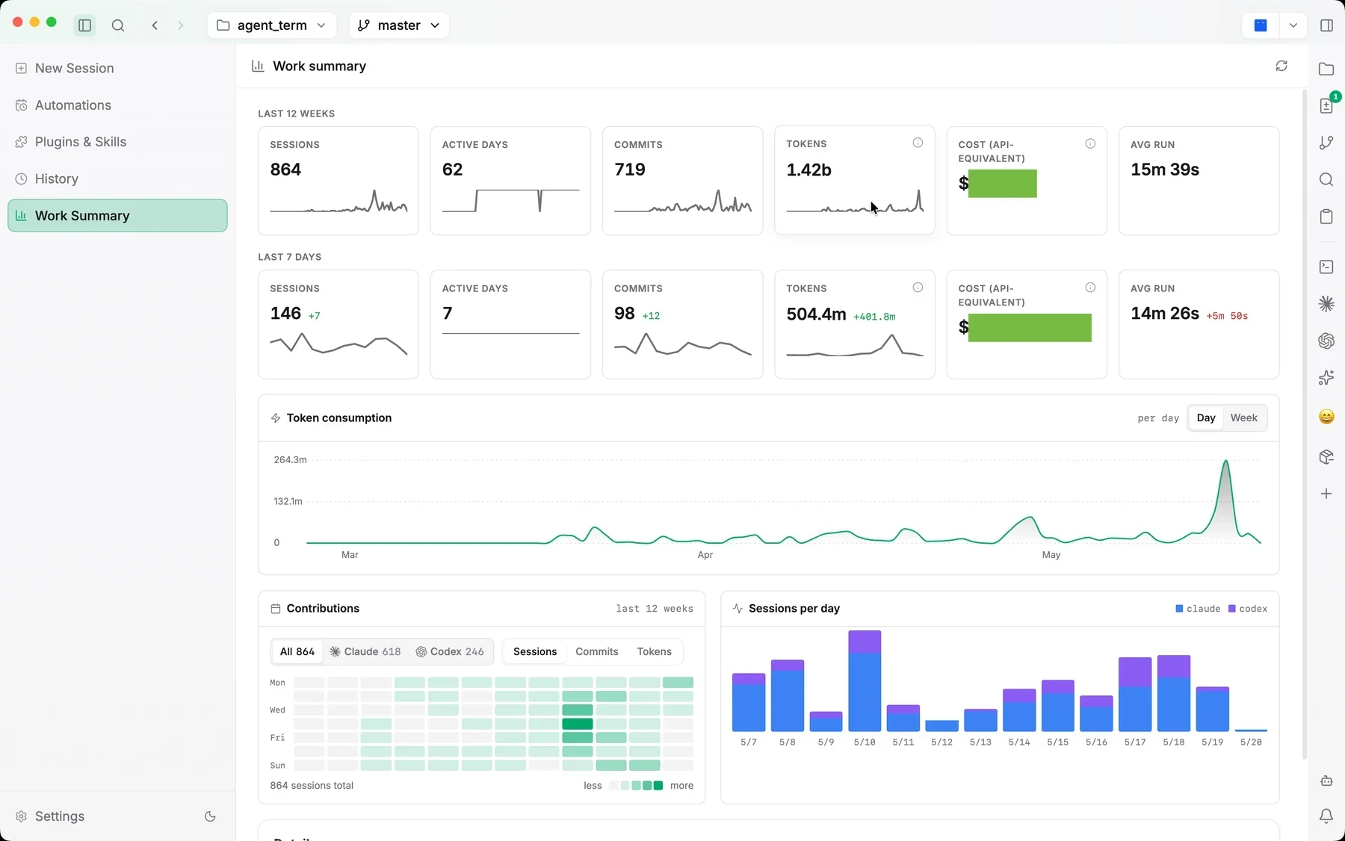Click the 5/10 bar in Sessions per day
Viewport: 1345px width, 841px height.
865,680
